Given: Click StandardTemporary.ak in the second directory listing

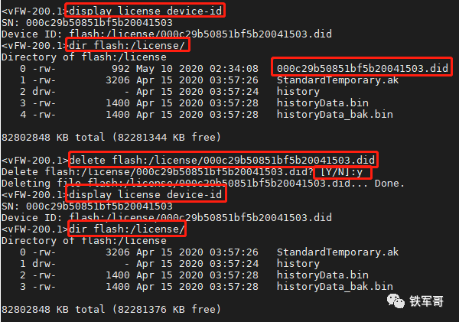Looking at the screenshot, I should coord(337,252).
